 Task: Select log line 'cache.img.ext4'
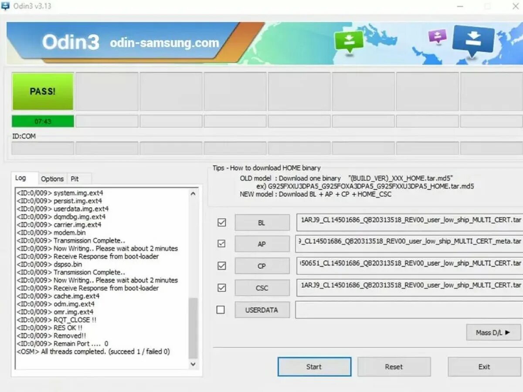(58, 296)
